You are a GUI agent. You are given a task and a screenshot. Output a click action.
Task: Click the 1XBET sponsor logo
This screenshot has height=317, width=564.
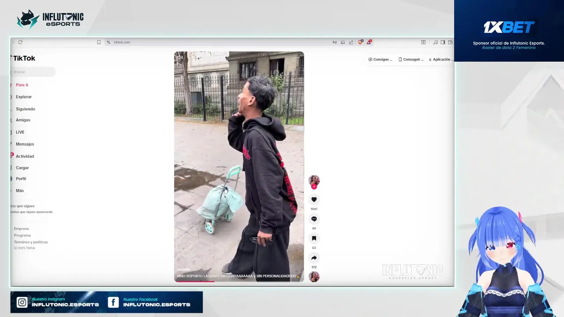509,27
